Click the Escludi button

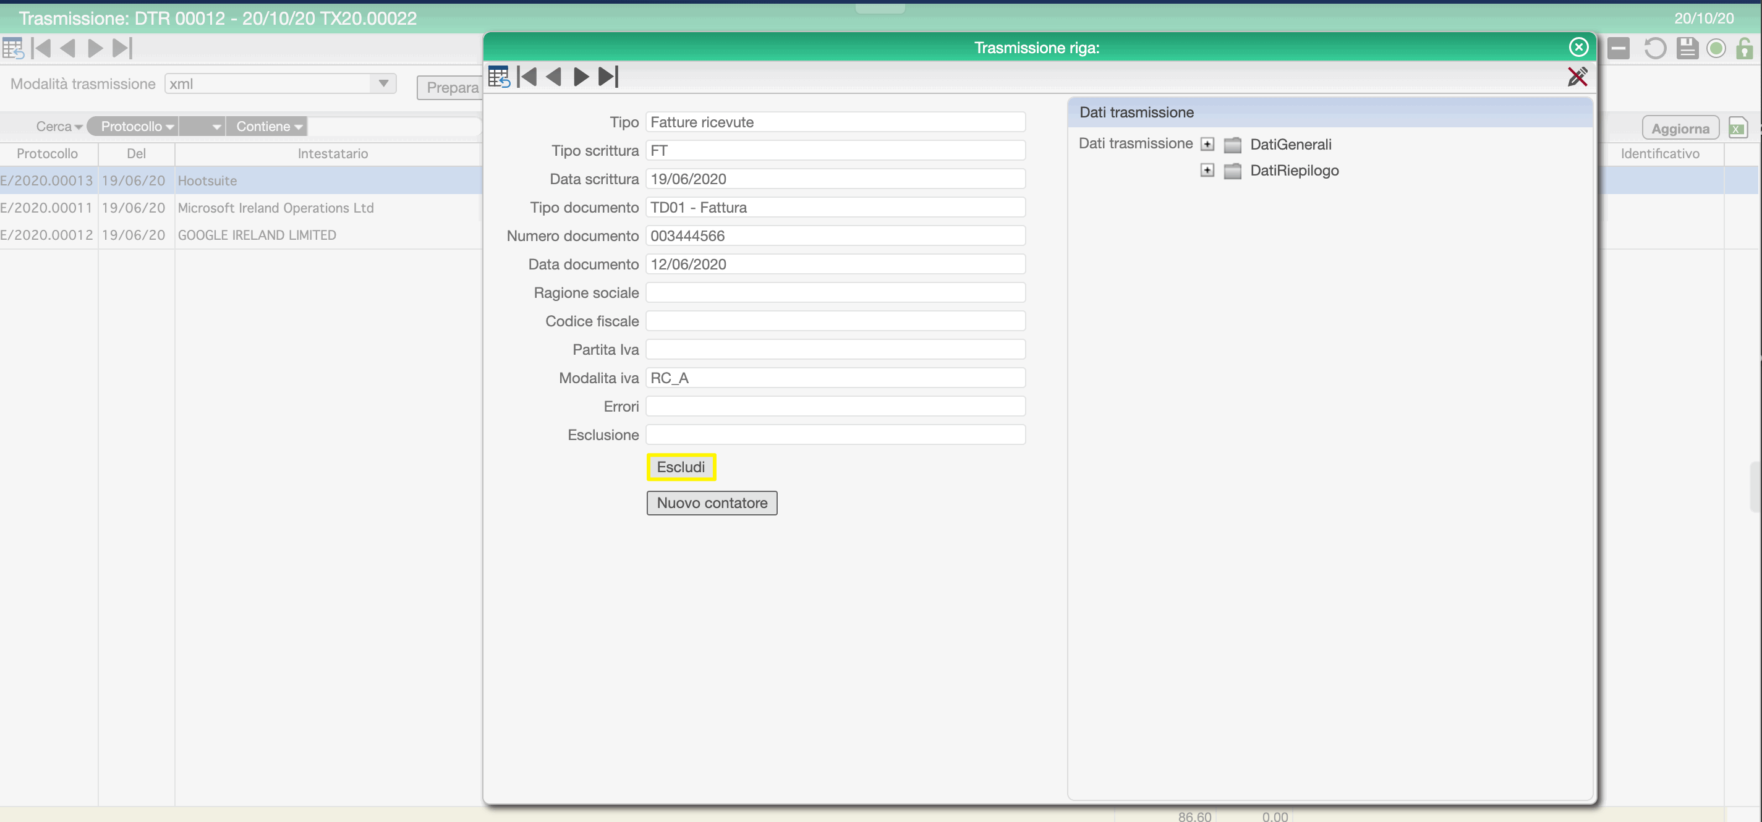[681, 467]
